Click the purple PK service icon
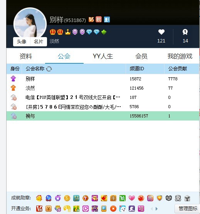200x214 pixels. (x=95, y=209)
